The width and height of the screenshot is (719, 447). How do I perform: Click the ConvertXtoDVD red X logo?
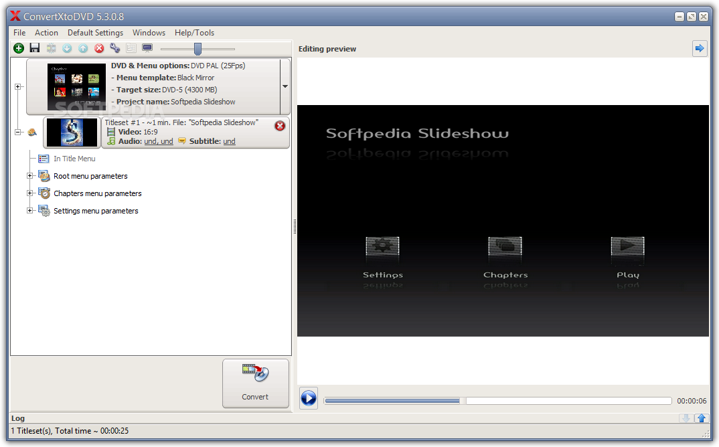tap(15, 16)
